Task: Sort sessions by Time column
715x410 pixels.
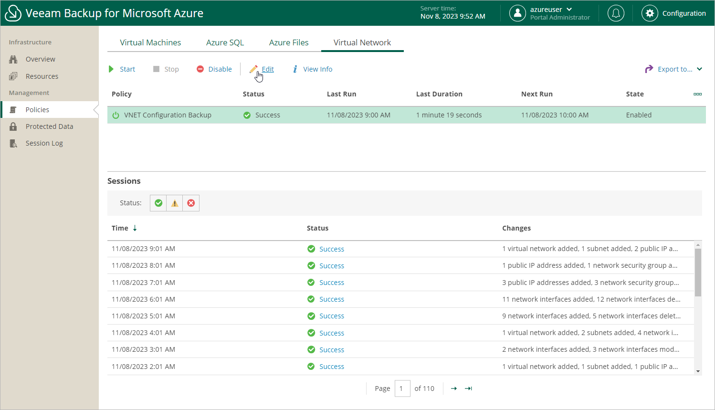Action: pos(120,228)
